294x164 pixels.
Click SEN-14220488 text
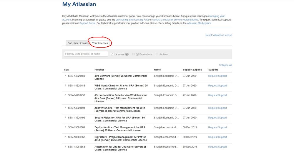[77, 76]
